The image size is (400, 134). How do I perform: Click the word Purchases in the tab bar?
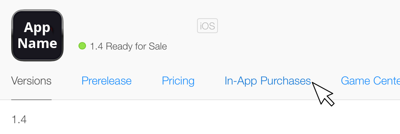click(286, 81)
